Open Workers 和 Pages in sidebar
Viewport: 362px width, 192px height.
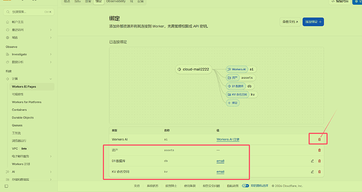click(x=31, y=86)
